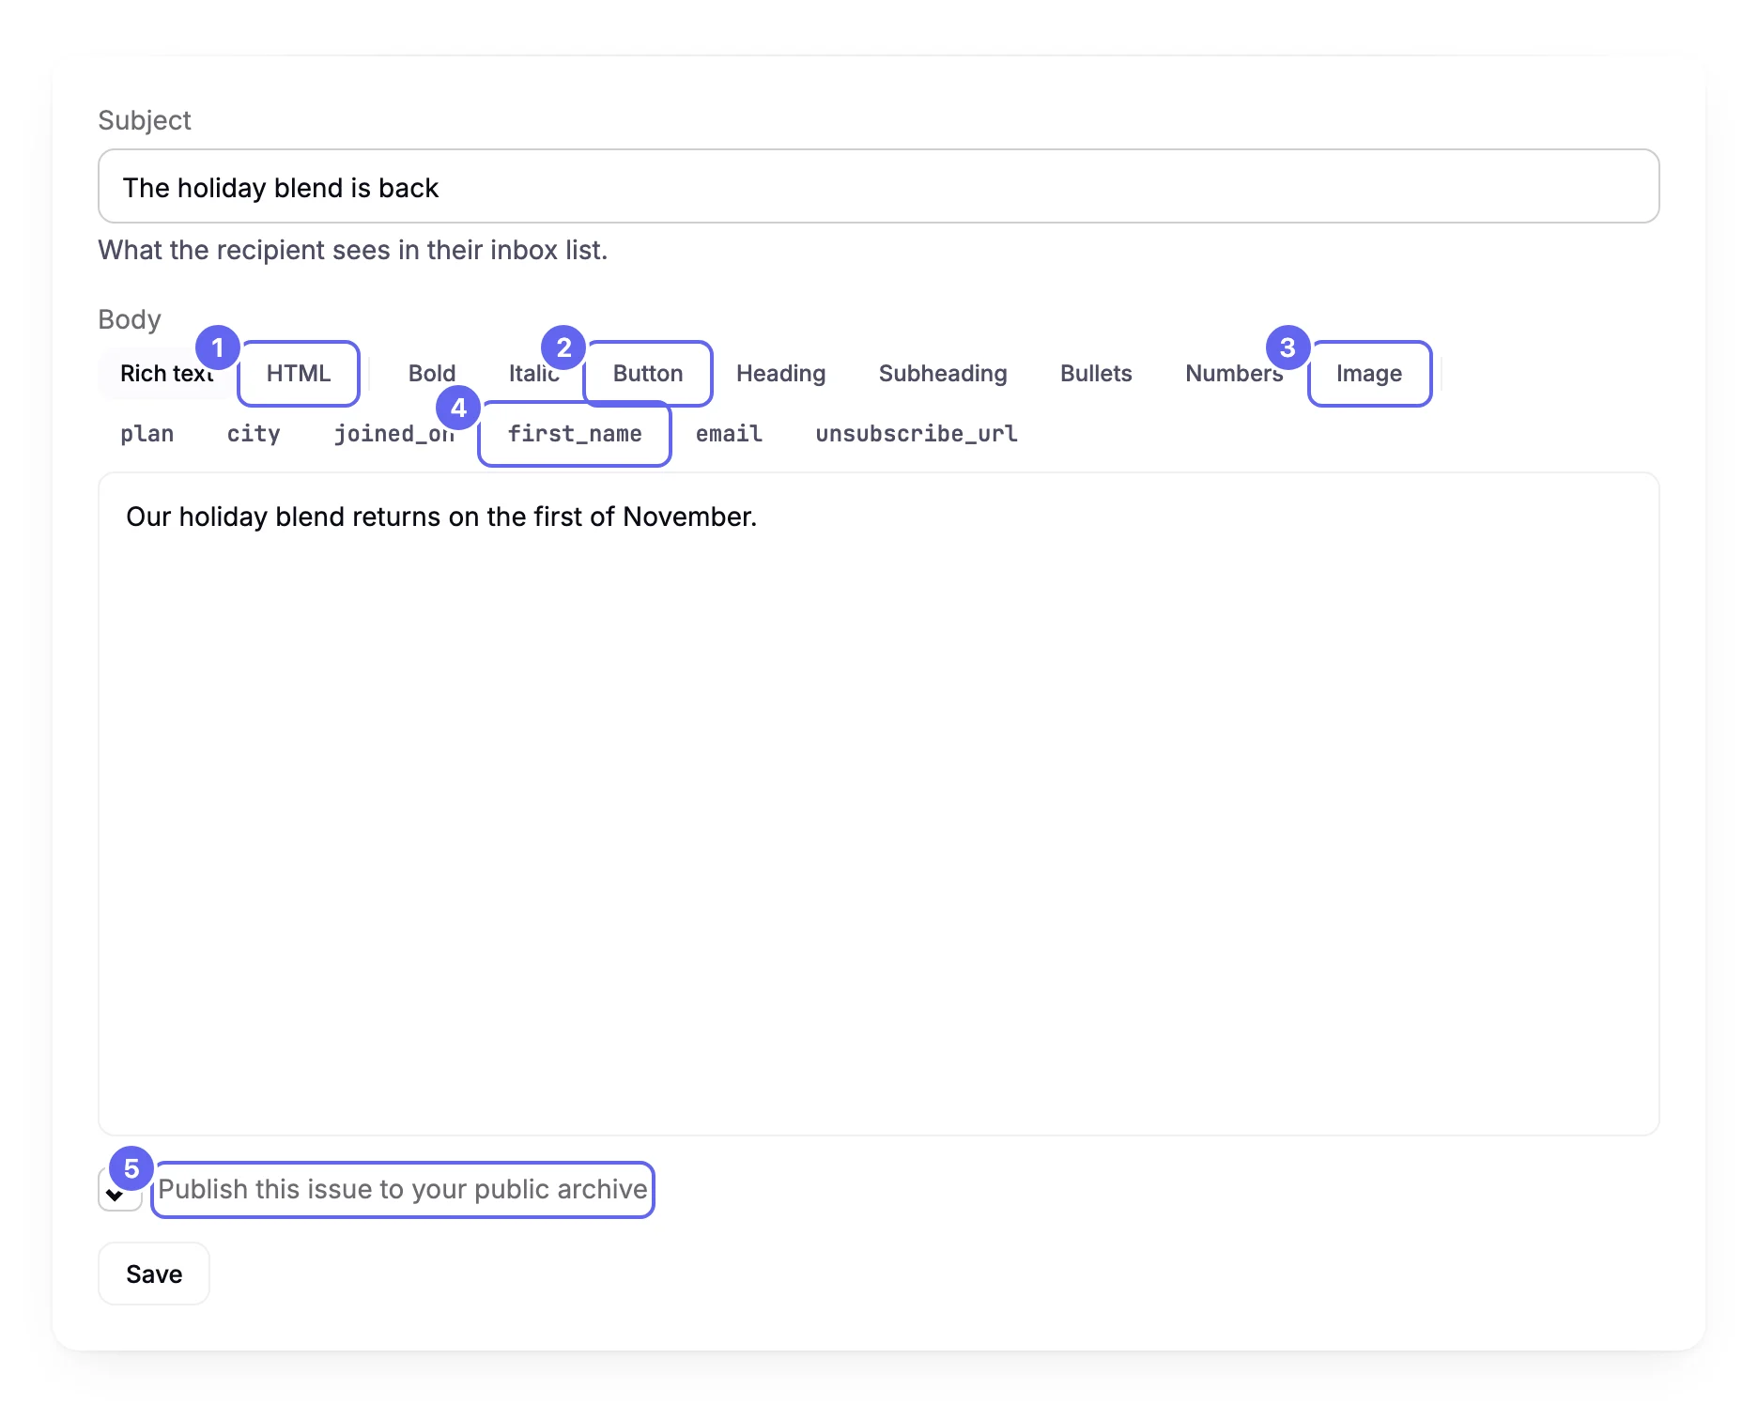Insert a Numbers list

pos(1234,374)
